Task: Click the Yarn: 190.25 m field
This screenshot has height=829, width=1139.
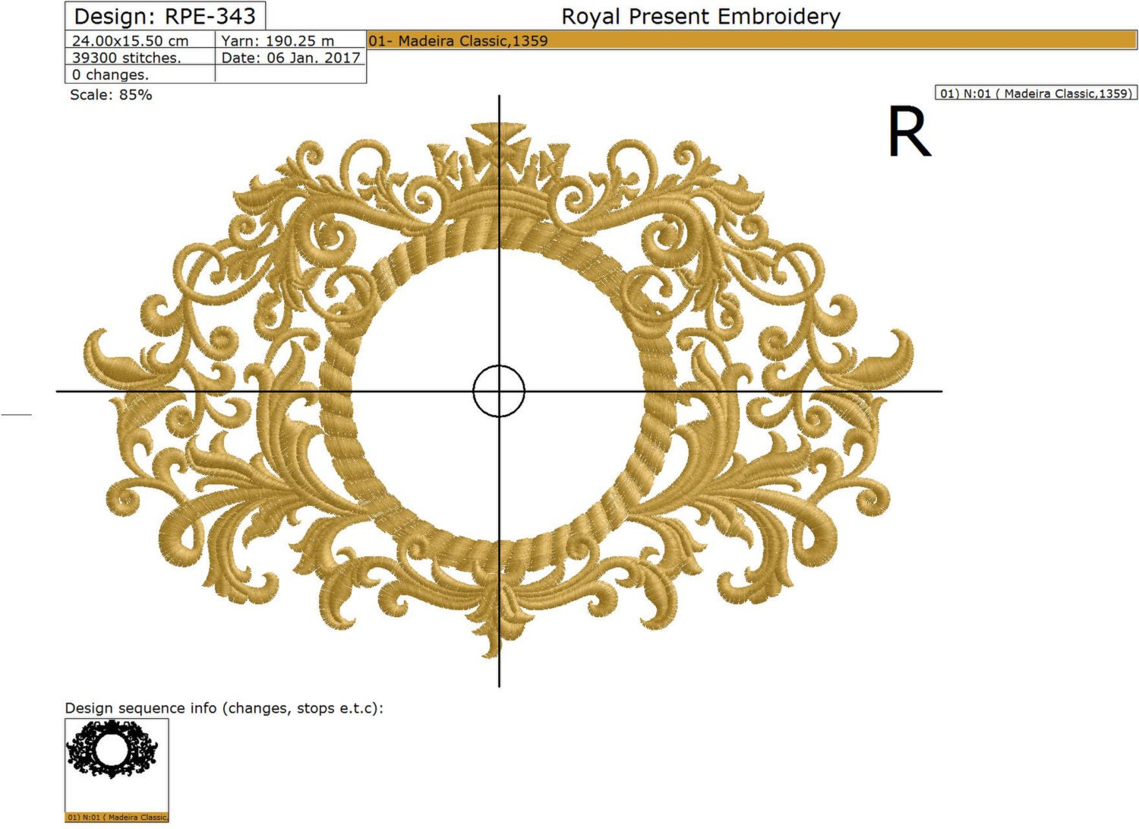Action: point(277,41)
